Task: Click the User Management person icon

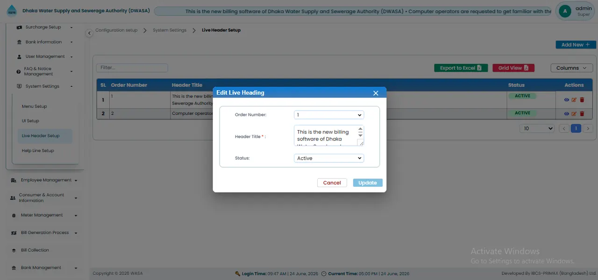Action: (x=19, y=56)
